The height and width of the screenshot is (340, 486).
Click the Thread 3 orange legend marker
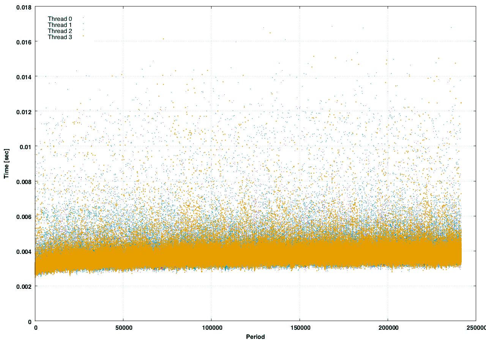83,36
